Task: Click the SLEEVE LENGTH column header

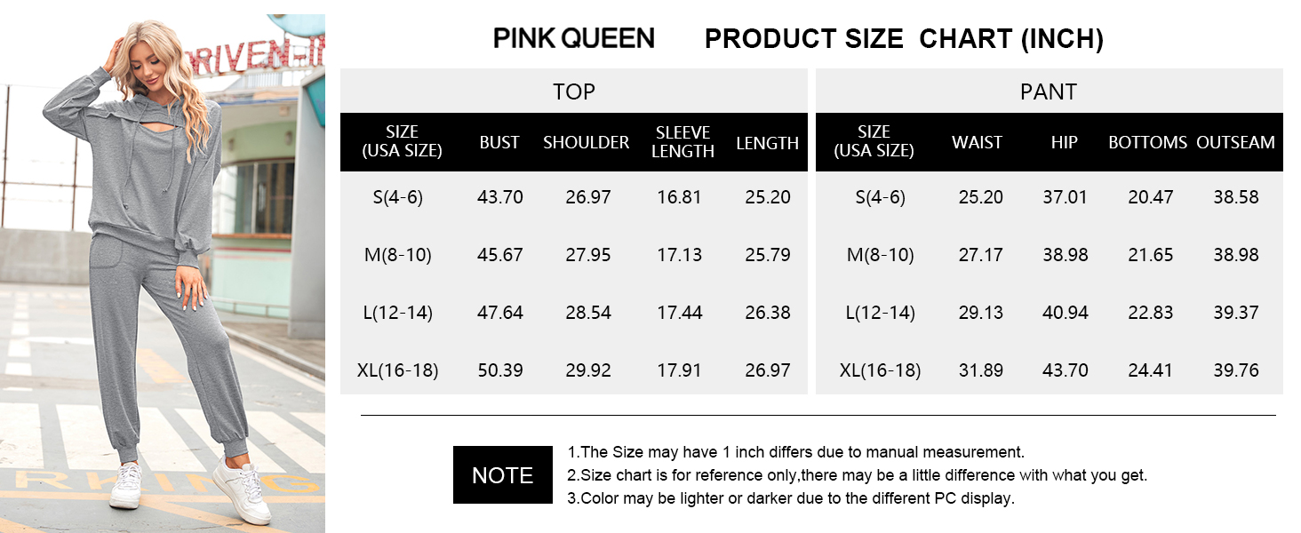Action: coord(682,142)
